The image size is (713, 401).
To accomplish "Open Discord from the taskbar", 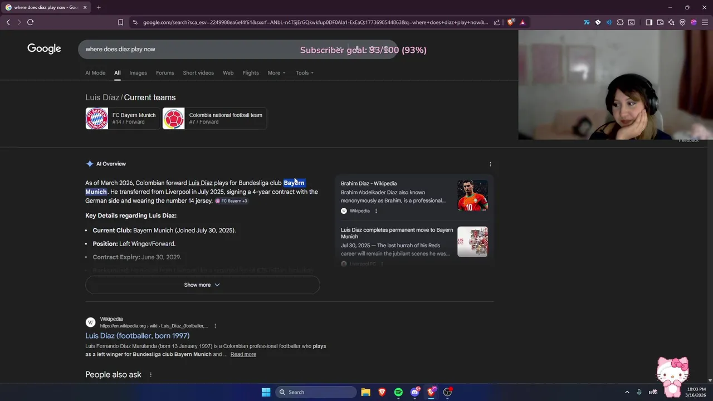I will [x=414, y=392].
